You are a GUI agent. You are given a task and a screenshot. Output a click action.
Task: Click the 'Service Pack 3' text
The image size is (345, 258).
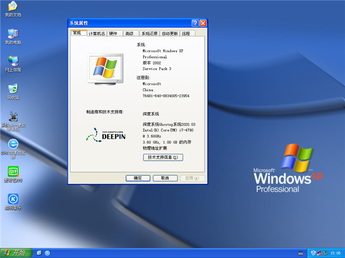[157, 69]
